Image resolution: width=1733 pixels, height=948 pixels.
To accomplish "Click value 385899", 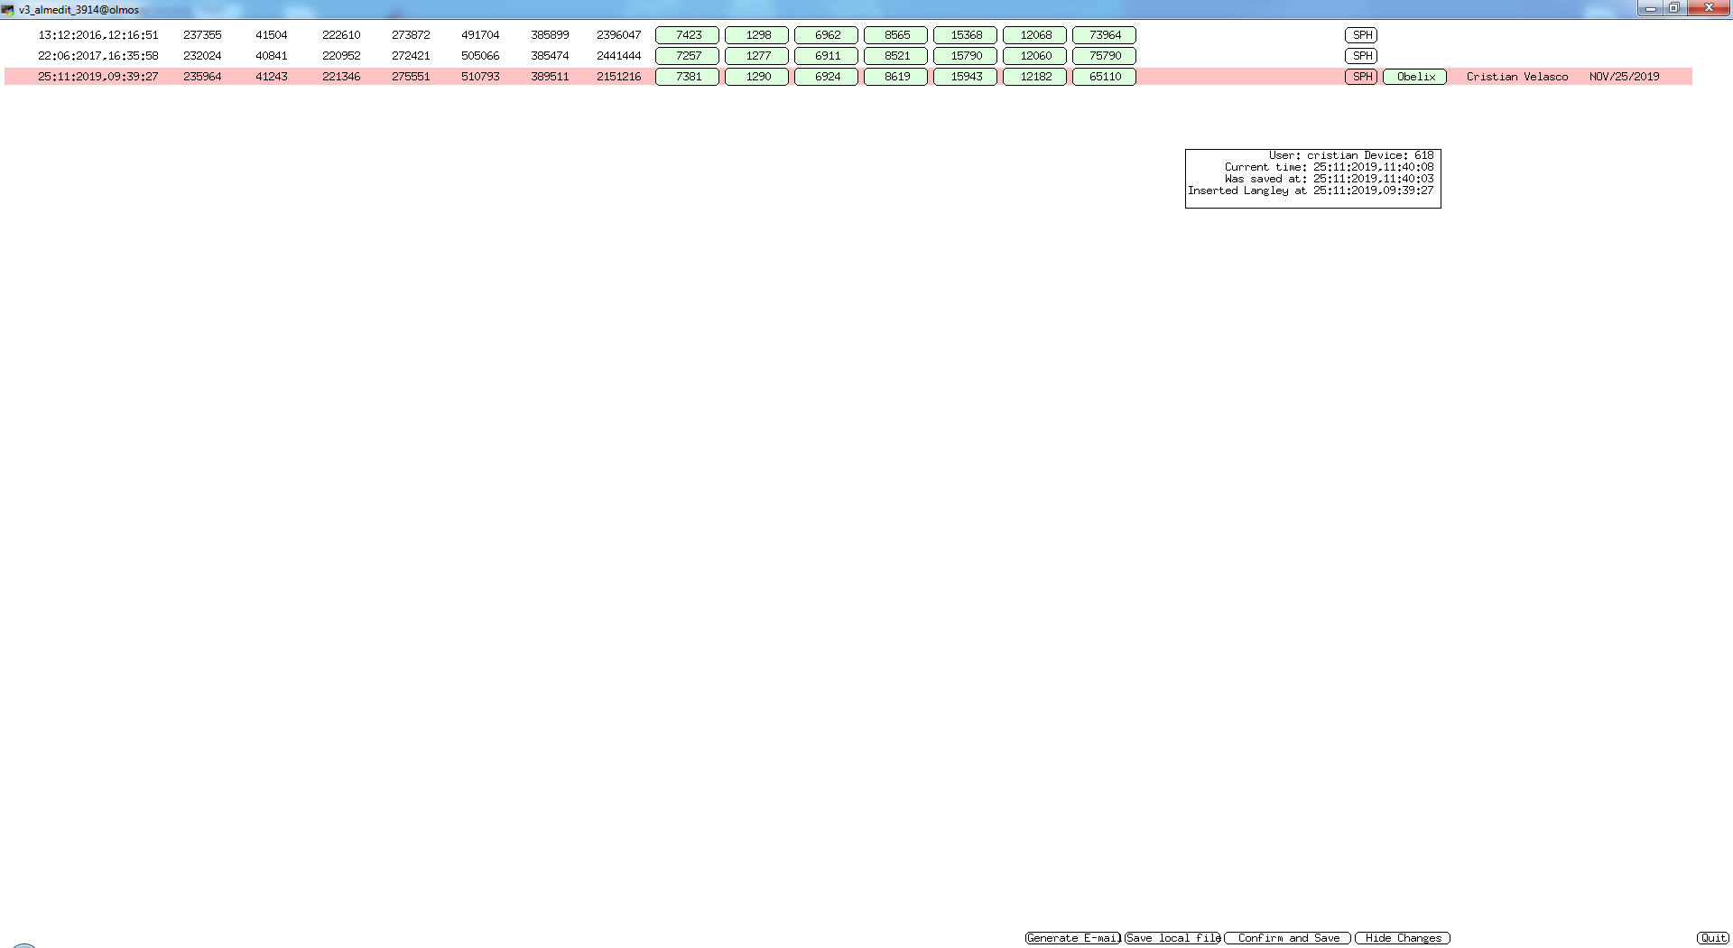I will click(550, 35).
